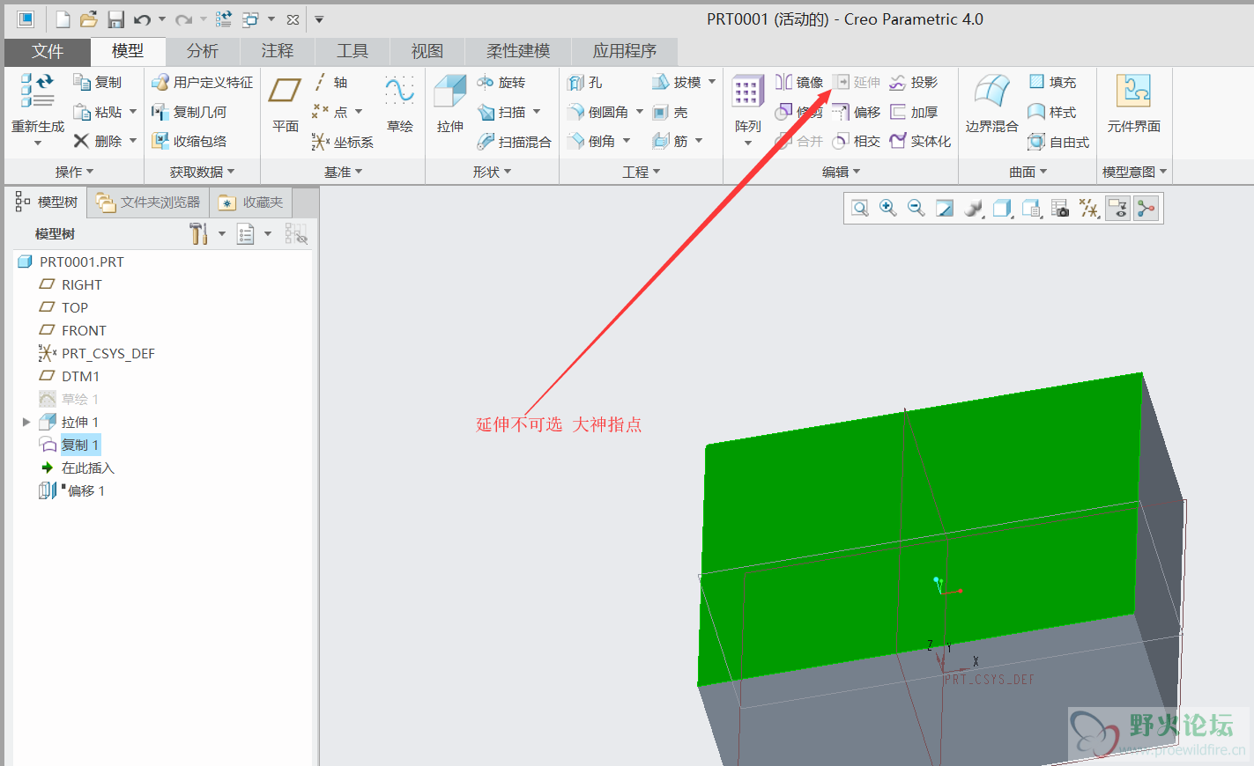1254x766 pixels.
Task: Expand the 编辑 group overflow menu
Action: tap(842, 173)
